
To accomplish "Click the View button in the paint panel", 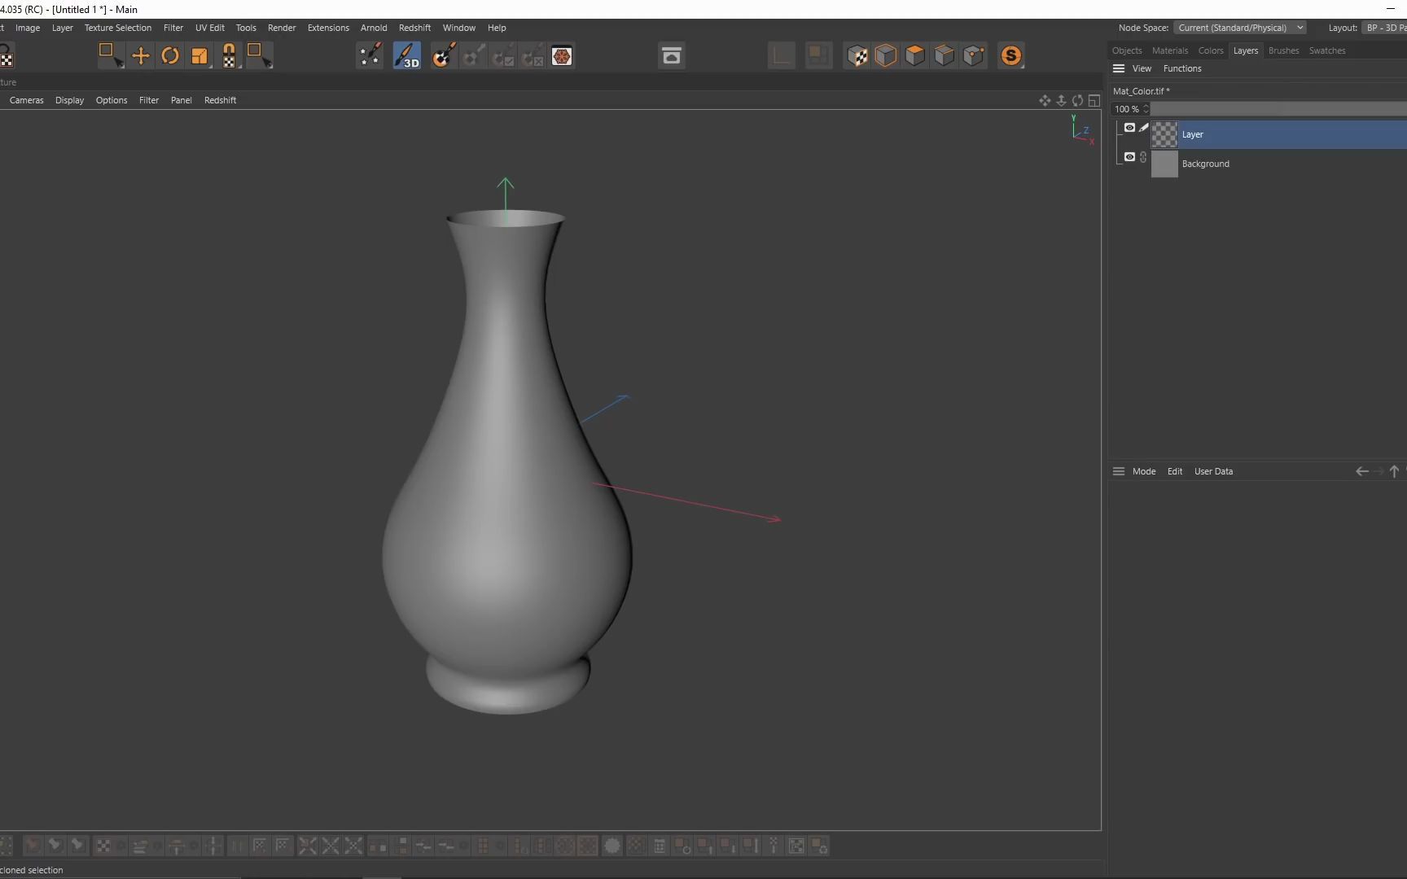I will tap(1142, 68).
